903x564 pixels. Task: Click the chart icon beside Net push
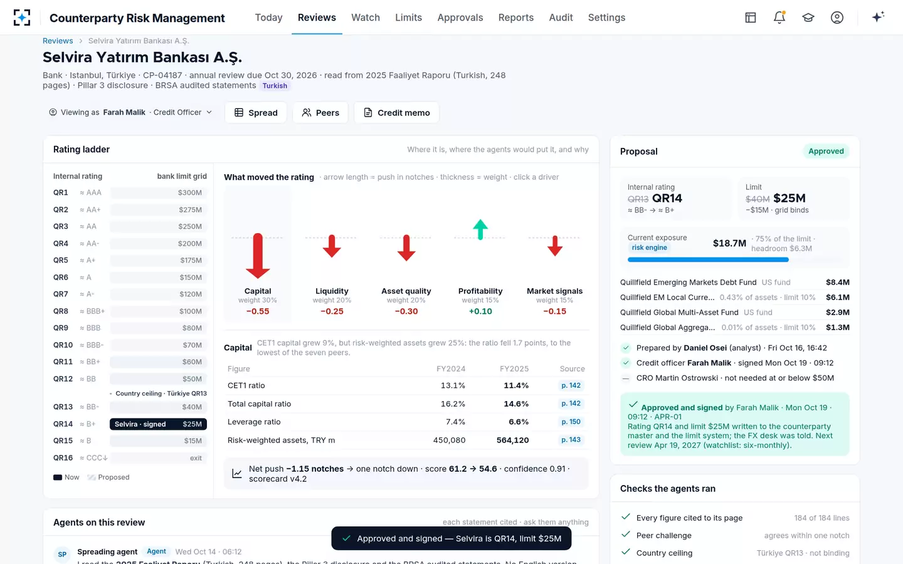[x=237, y=474]
